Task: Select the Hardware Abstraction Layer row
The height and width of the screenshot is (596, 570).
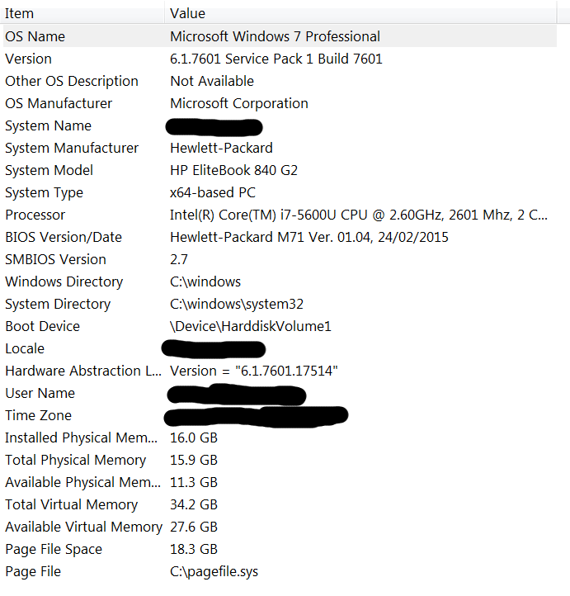Action: [x=82, y=371]
